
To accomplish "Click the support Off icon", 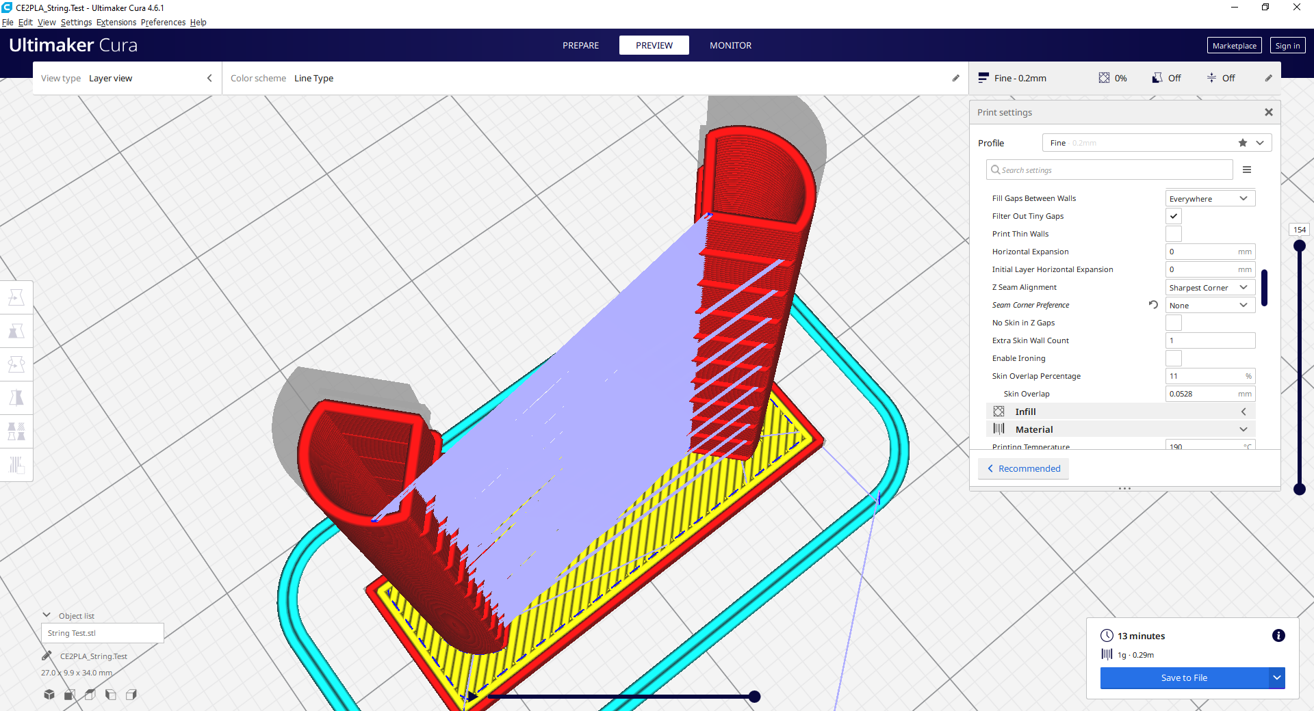I will (x=1157, y=78).
